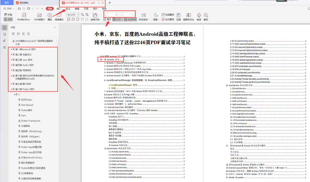Click the actual size (1:1) icon
This screenshot has height=182, width=310.
point(68,19)
